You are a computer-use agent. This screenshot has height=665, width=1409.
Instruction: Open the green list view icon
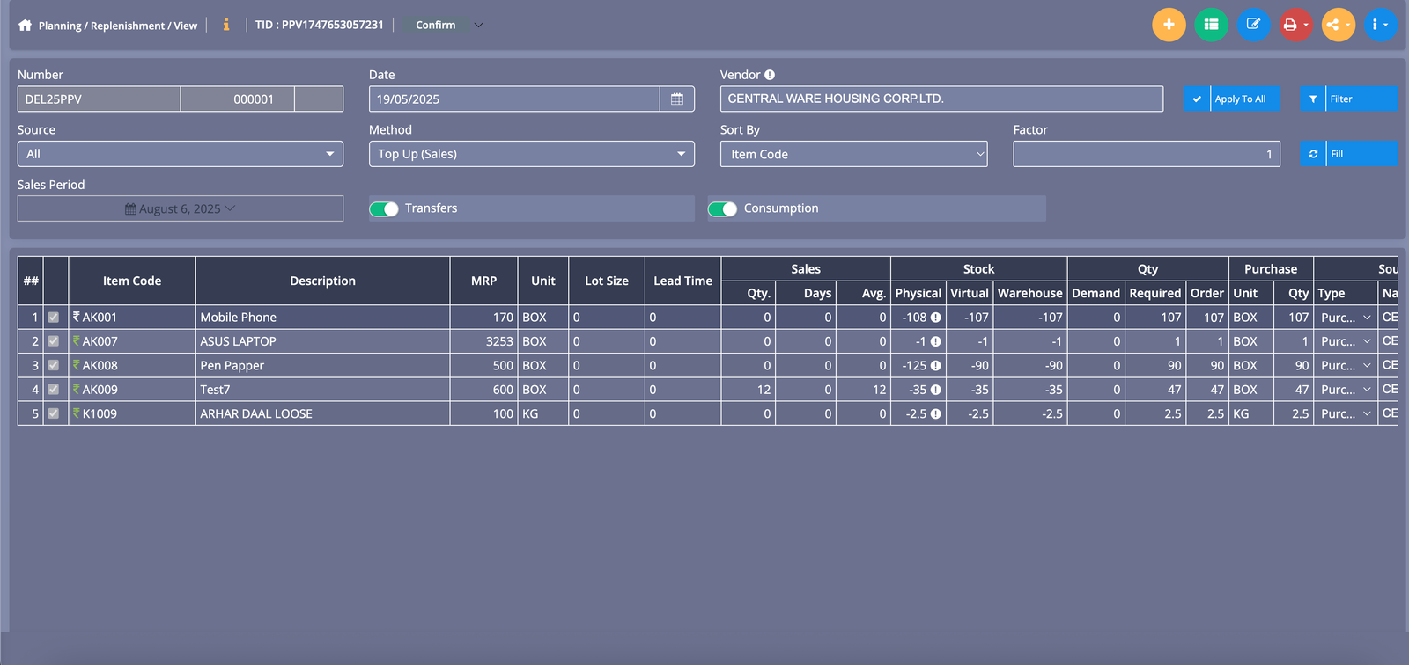pos(1211,25)
